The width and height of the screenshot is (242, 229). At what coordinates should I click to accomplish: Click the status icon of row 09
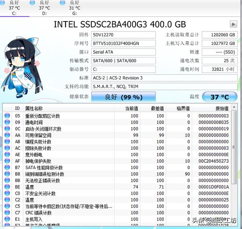7,122
